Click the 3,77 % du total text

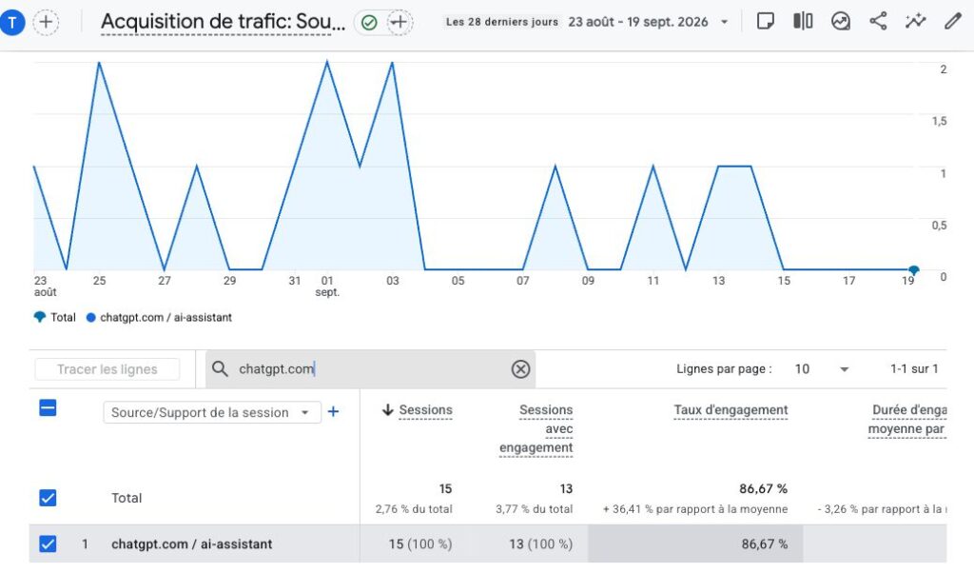pyautogui.click(x=535, y=509)
